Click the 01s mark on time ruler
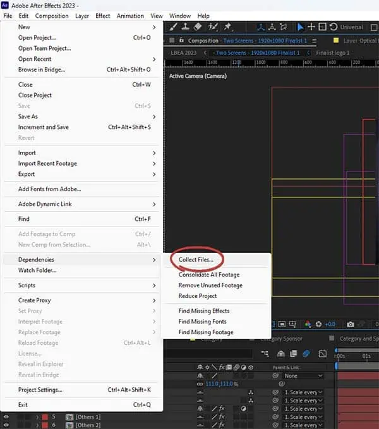379x429 pixels. click(366, 356)
